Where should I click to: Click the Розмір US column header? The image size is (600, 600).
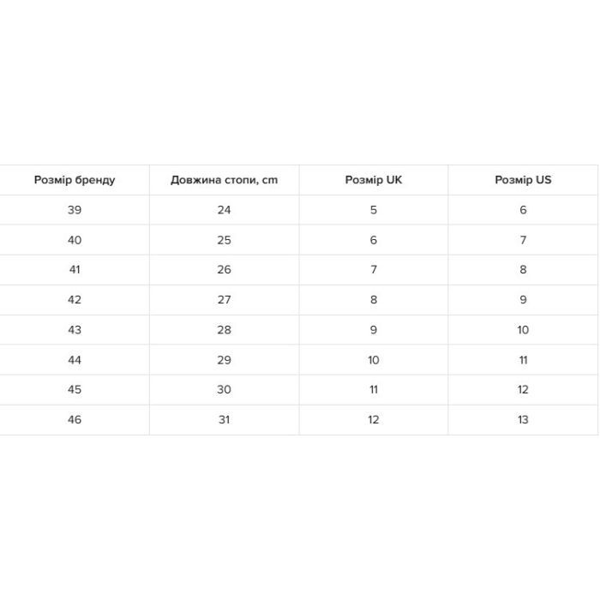tap(523, 180)
